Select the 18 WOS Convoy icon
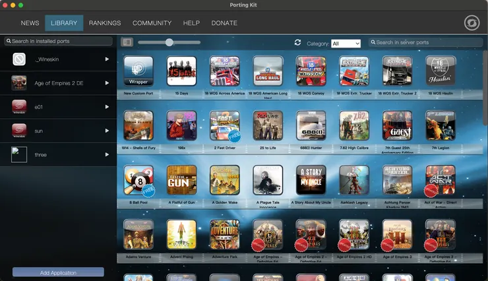The image size is (488, 281). pos(311,71)
